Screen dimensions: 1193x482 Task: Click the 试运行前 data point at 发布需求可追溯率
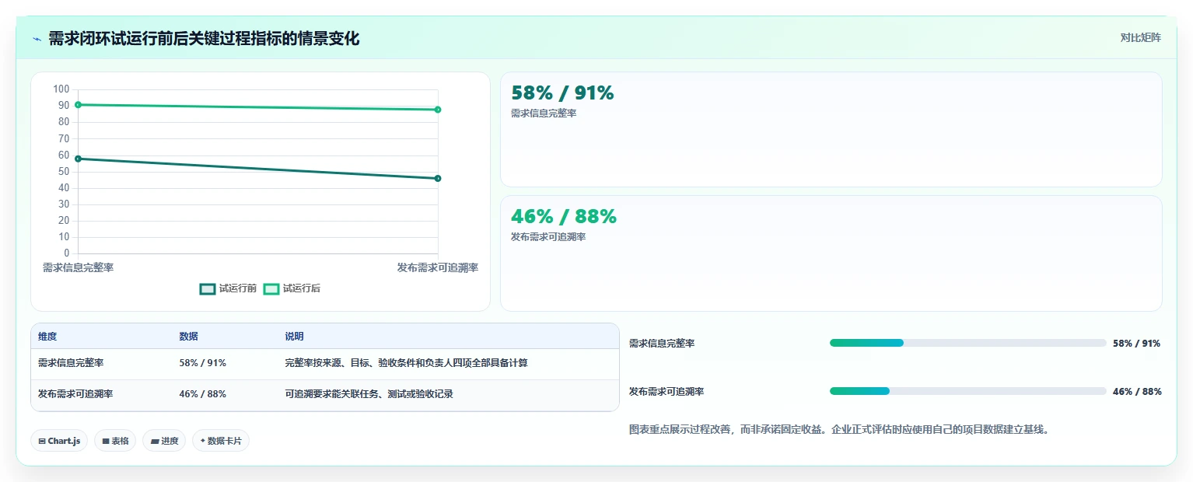(438, 179)
